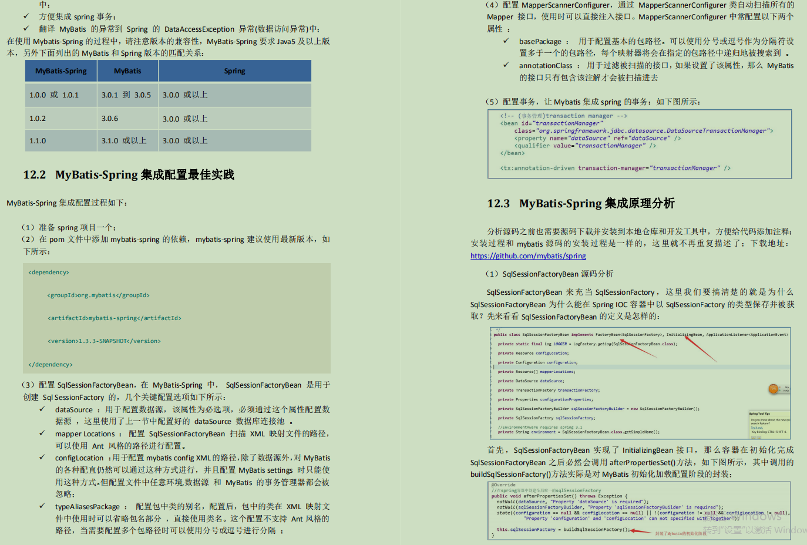The image size is (807, 545).
Task: Click the Spring Tool Tips popup title
Action: tap(759, 413)
